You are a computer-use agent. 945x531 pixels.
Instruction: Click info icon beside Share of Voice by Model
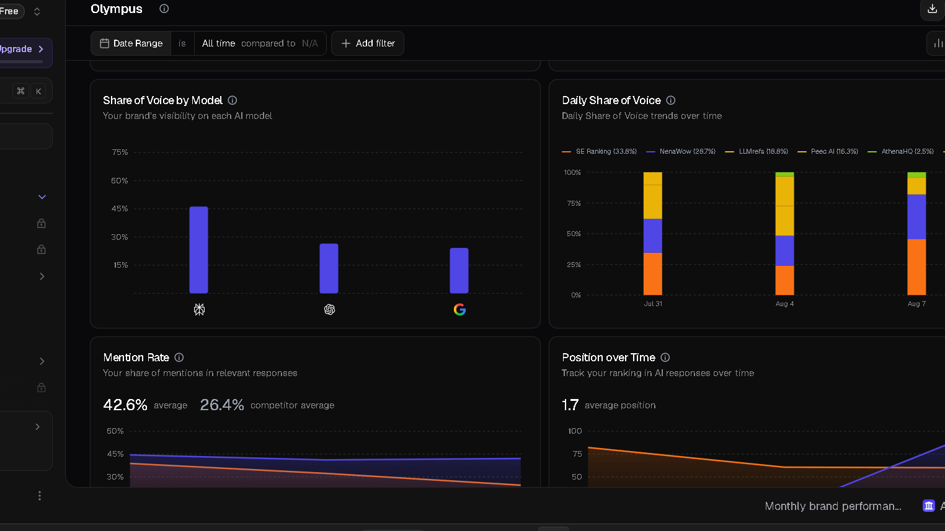[x=233, y=100]
